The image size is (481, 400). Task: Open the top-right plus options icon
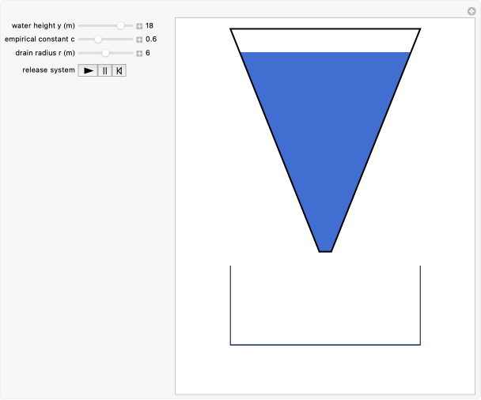472,10
